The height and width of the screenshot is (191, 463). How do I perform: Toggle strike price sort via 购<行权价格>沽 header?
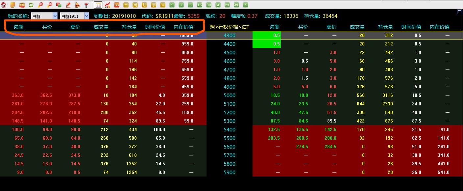[x=229, y=27]
